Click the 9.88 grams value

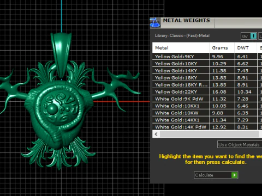coord(217,113)
